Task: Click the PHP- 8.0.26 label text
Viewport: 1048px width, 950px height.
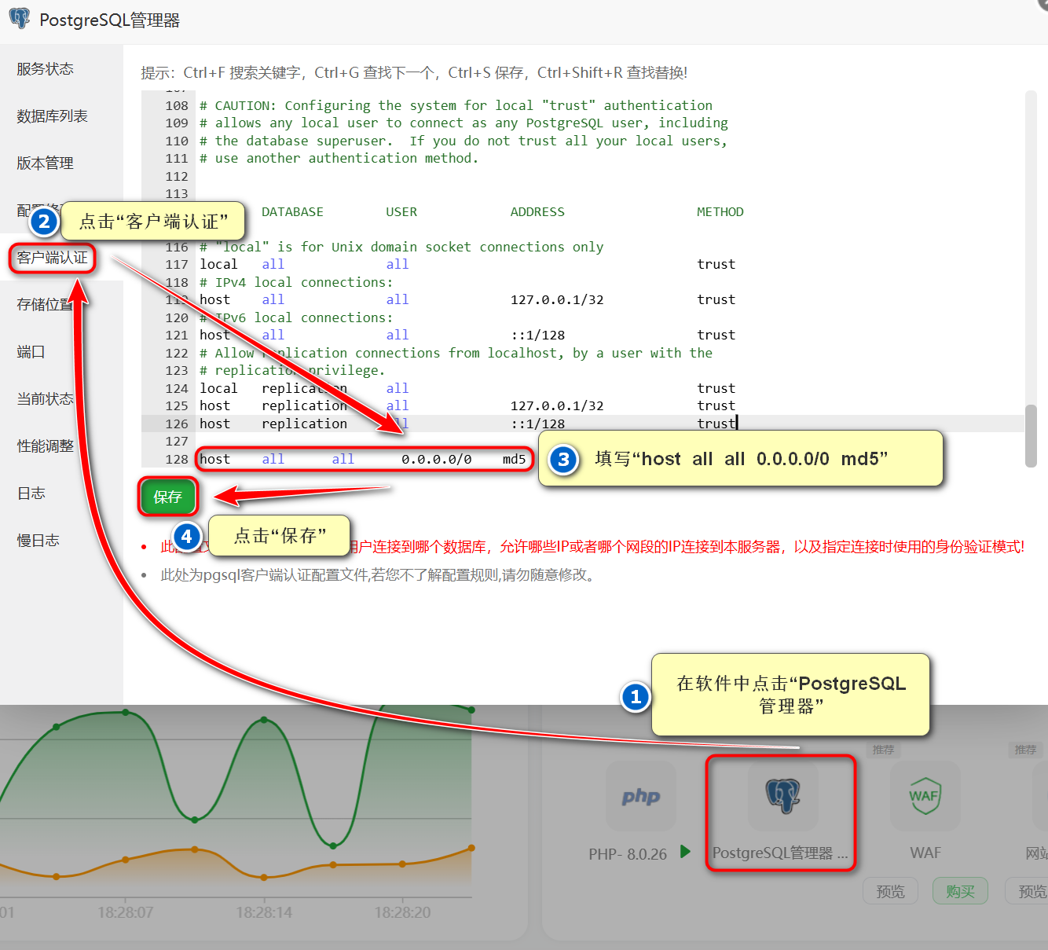Action: (628, 853)
